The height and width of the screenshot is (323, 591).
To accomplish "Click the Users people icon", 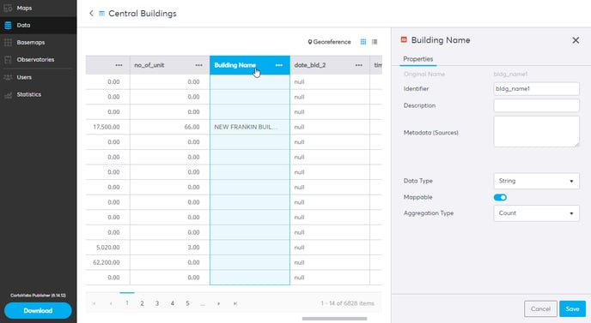I will pos(8,77).
